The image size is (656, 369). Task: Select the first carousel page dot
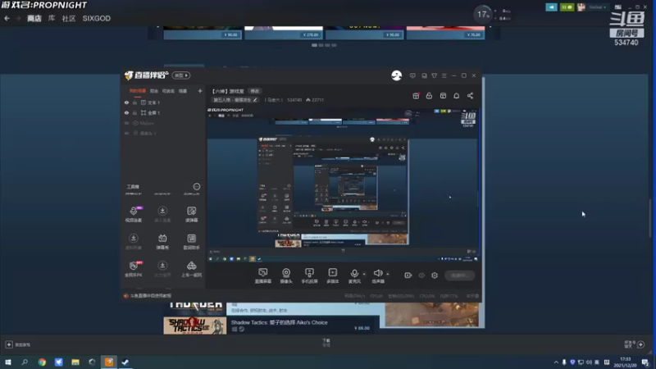tap(314, 45)
